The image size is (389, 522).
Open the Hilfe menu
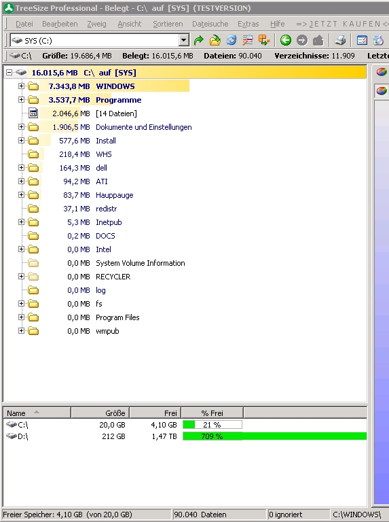pos(277,24)
